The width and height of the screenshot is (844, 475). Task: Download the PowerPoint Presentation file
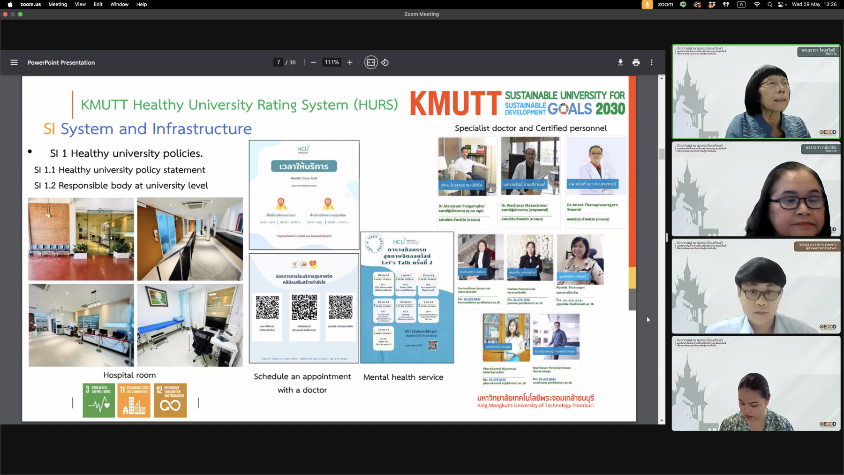pyautogui.click(x=620, y=62)
